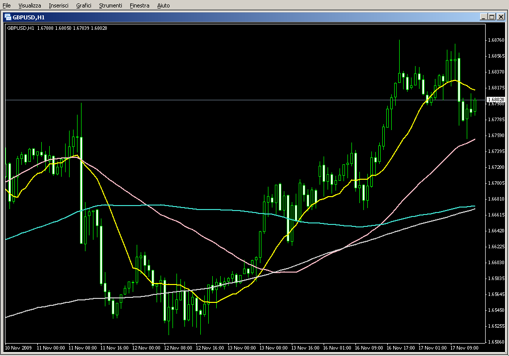Click the 10 Nov 2009 date label
509x356 pixels.
tap(18, 348)
